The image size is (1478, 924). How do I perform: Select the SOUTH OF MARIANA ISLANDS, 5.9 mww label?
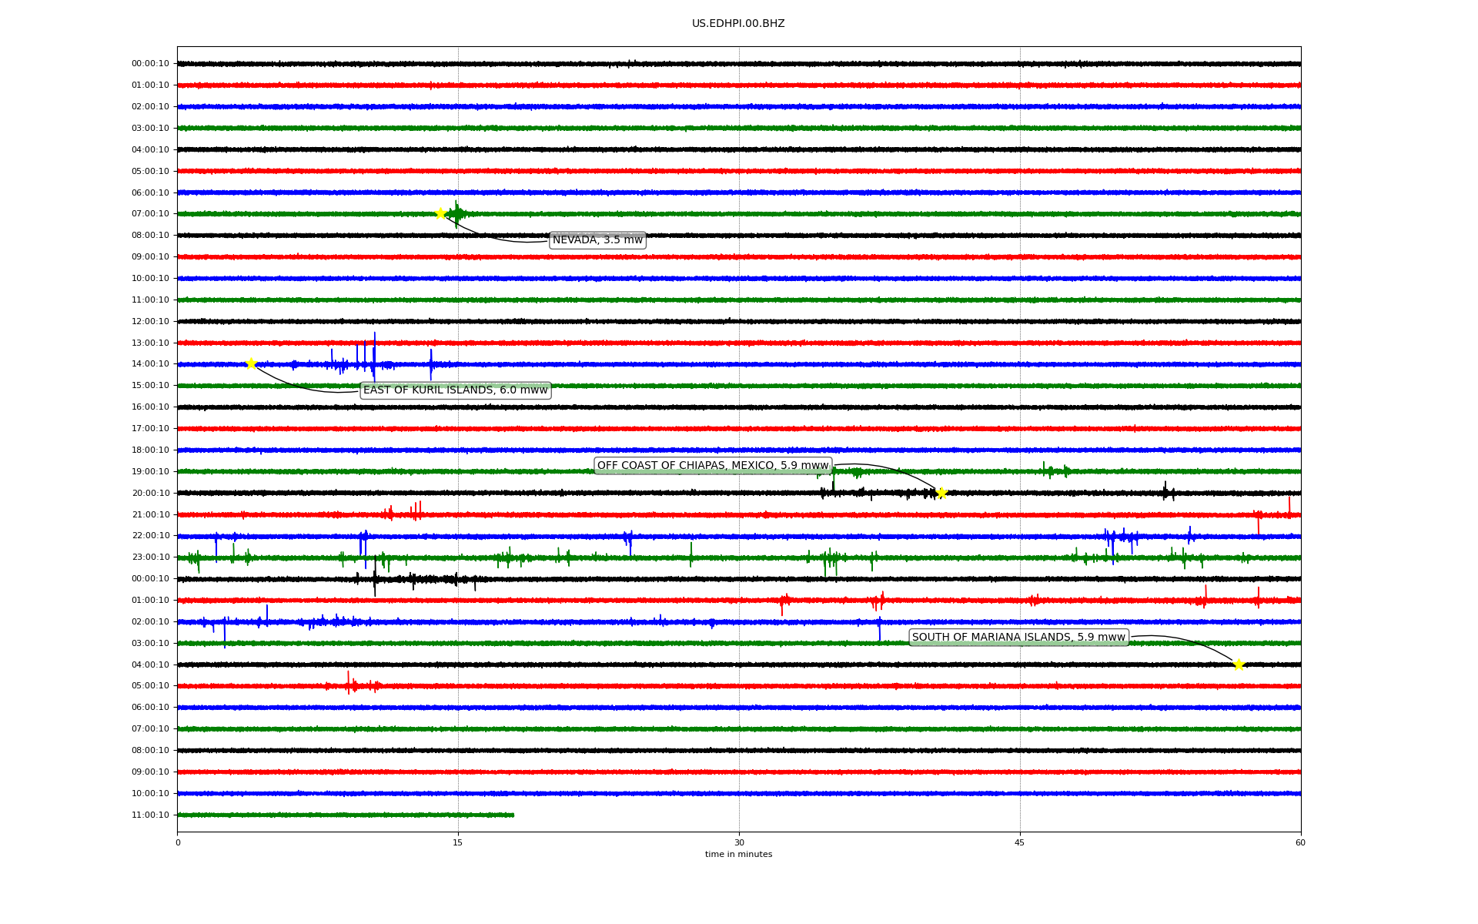pyautogui.click(x=1018, y=637)
